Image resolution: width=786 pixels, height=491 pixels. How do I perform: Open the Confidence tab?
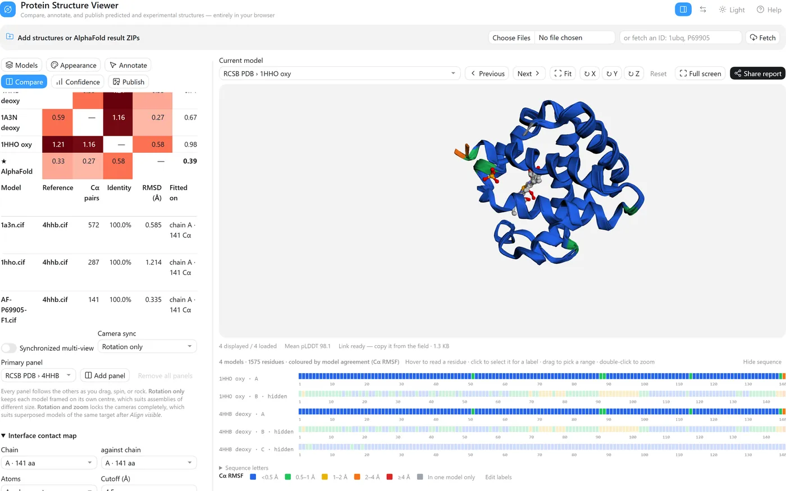77,82
